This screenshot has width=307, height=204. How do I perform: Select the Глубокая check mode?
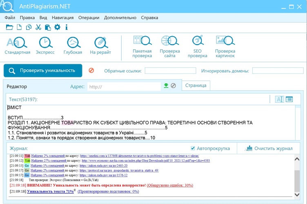tap(73, 46)
